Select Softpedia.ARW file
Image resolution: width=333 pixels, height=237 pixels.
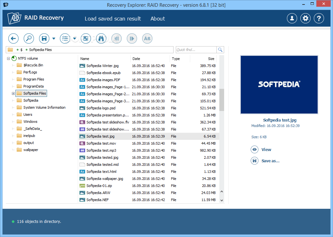click(149, 193)
